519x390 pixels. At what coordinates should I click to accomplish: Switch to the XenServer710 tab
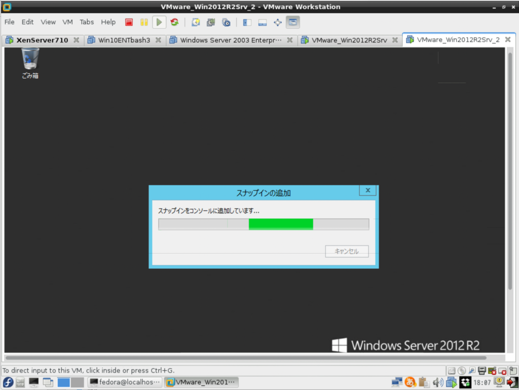tap(42, 40)
